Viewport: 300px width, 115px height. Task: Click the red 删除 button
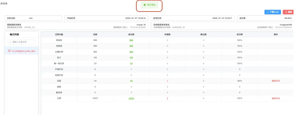point(288,12)
